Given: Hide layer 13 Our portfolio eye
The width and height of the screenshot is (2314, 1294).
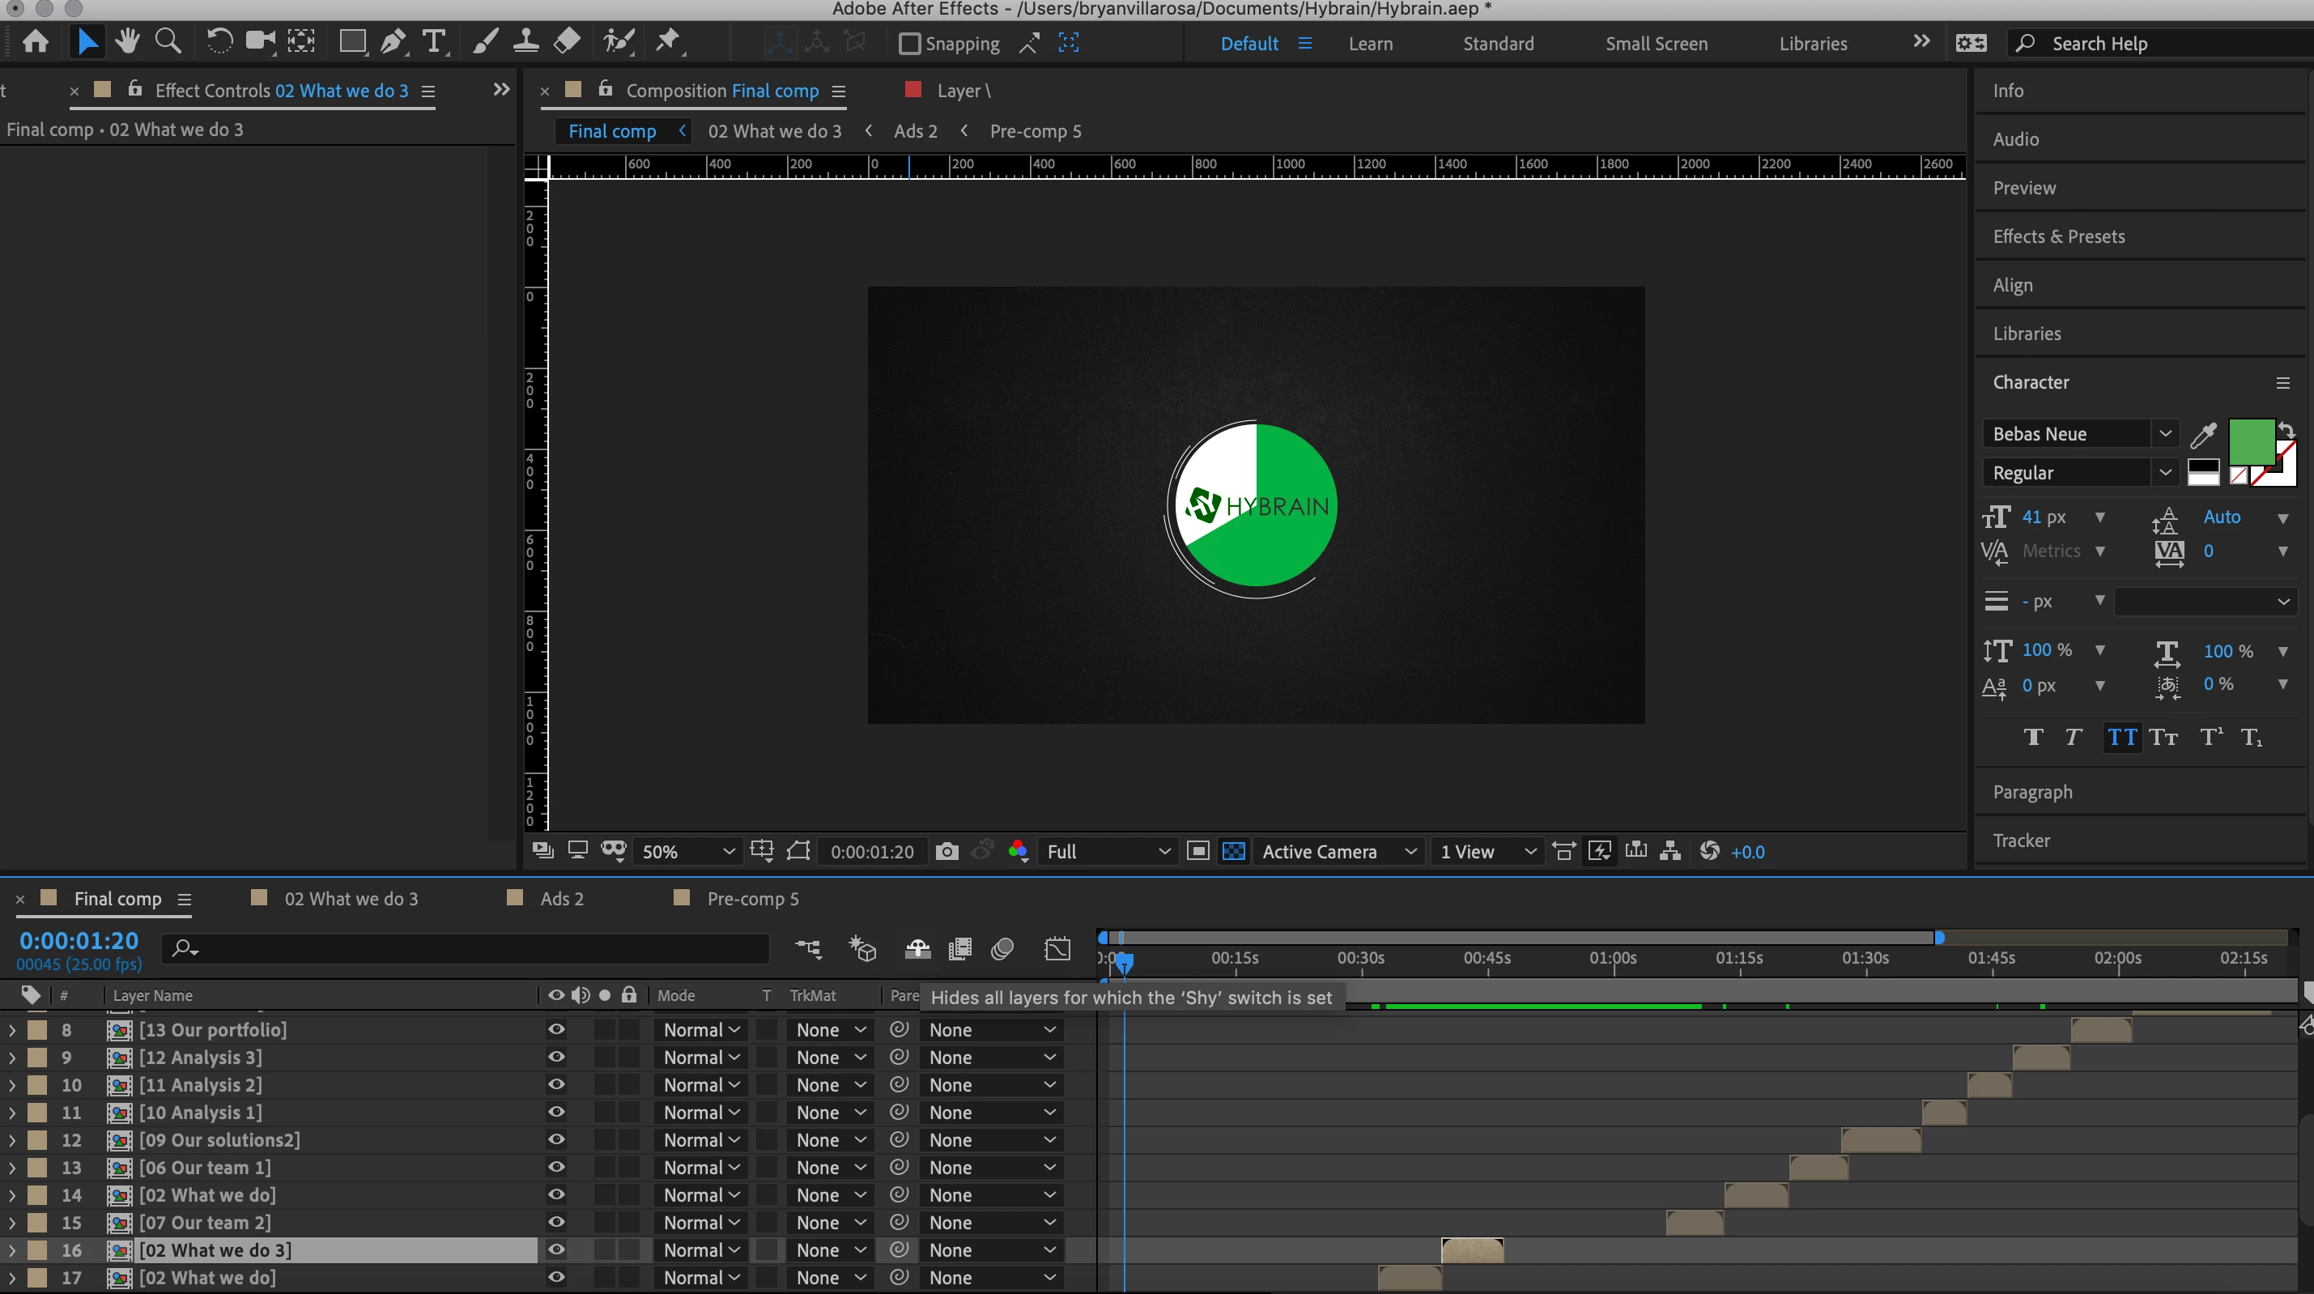Looking at the screenshot, I should click(556, 1030).
